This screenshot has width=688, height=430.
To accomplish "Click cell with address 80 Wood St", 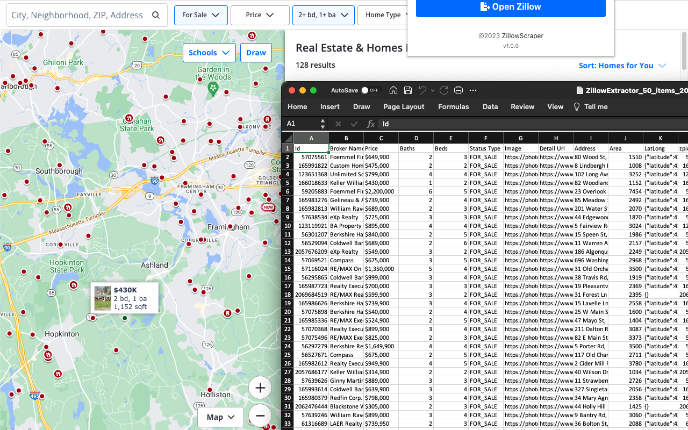I will (591, 157).
